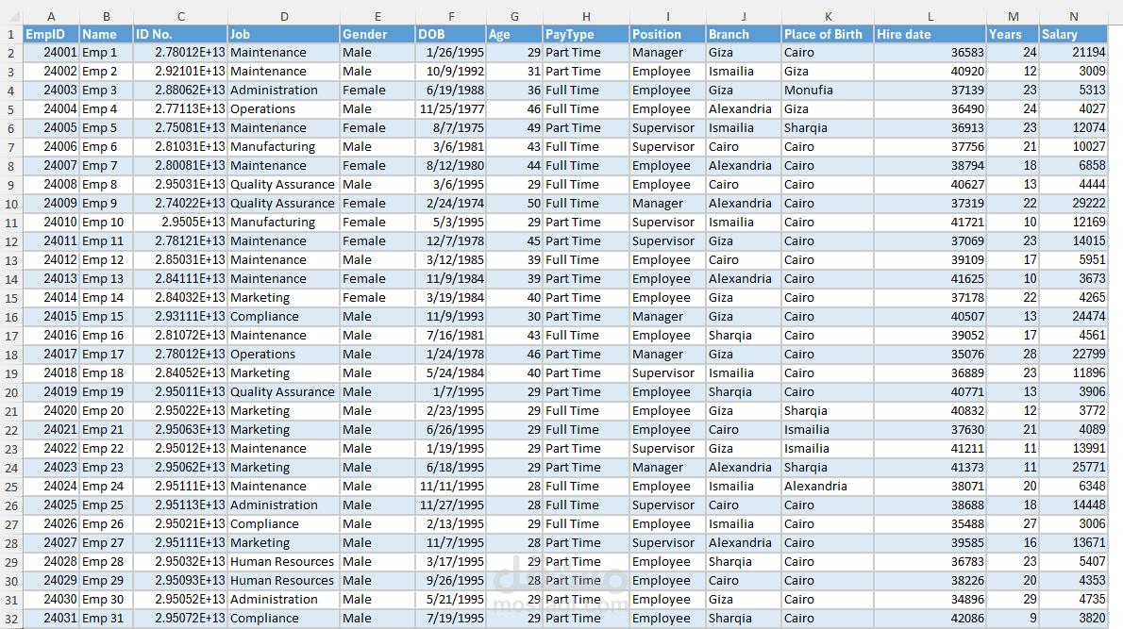Click the EmpID header cell
The width and height of the screenshot is (1123, 629).
(51, 34)
